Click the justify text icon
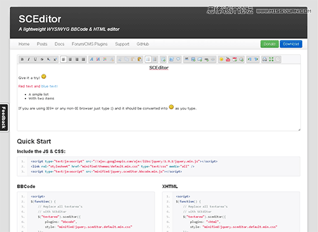 coord(83,59)
